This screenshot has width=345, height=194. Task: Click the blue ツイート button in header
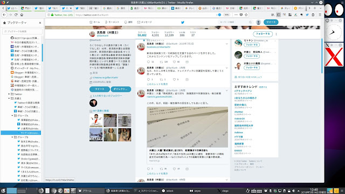(x=271, y=22)
